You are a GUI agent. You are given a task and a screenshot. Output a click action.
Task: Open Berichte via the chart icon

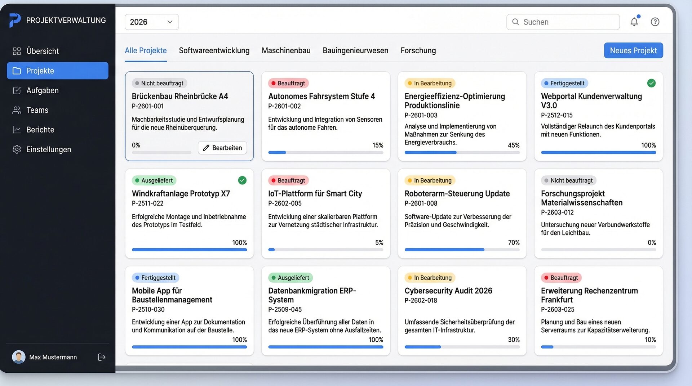point(17,130)
